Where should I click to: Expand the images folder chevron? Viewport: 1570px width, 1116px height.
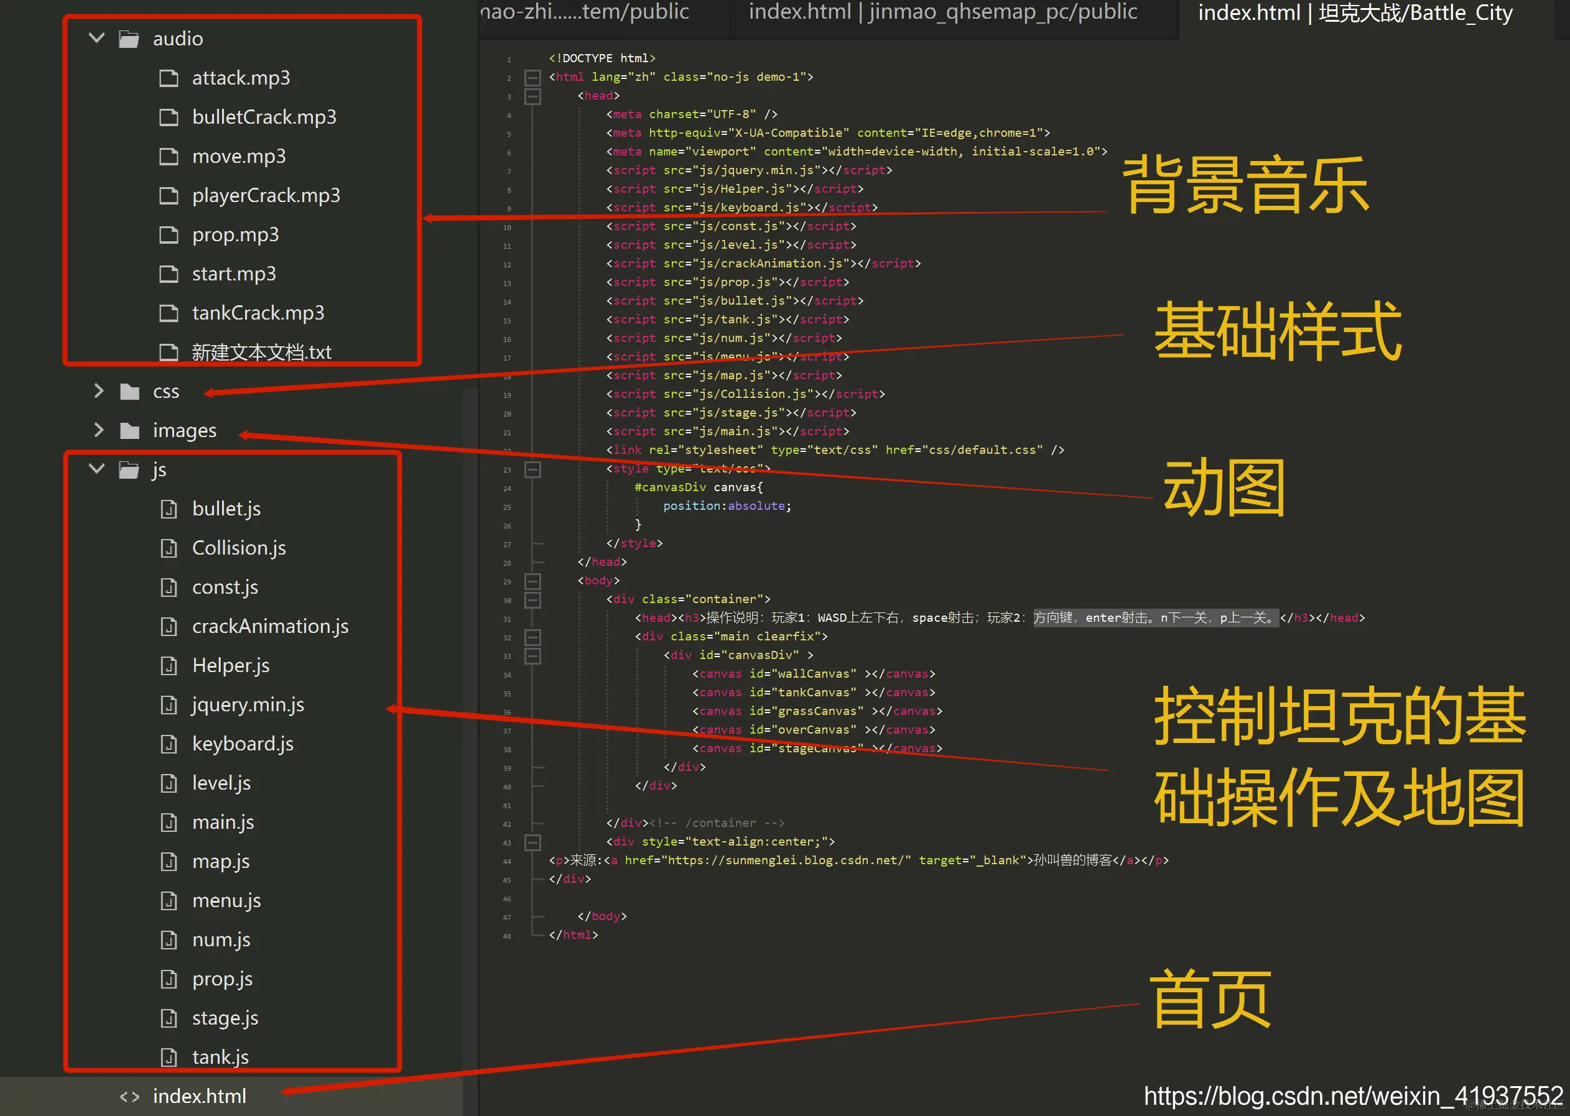[x=98, y=430]
